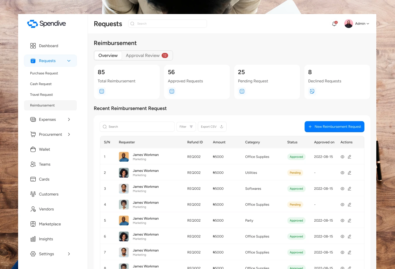Click the top header Search field
The image size is (395, 269).
(168, 24)
